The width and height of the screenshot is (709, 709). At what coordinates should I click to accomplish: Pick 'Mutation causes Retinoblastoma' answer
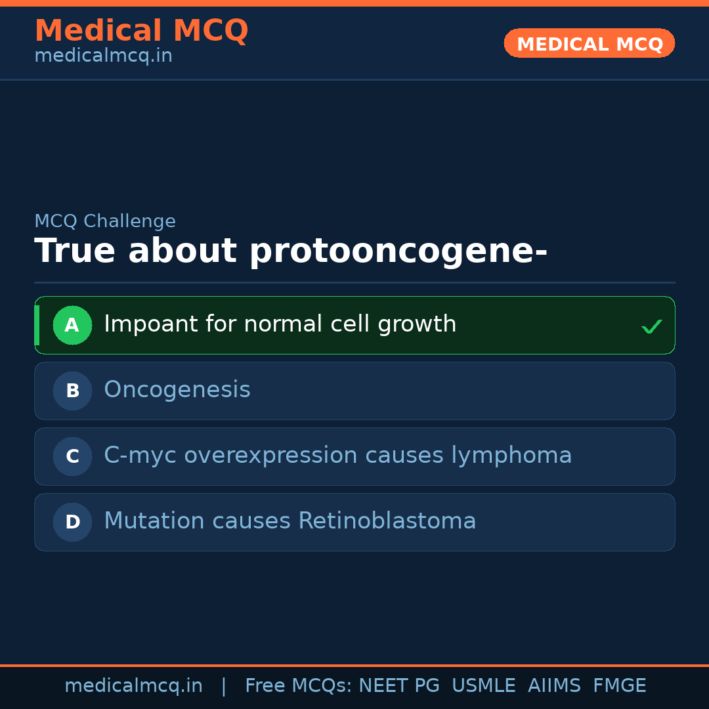point(290,521)
